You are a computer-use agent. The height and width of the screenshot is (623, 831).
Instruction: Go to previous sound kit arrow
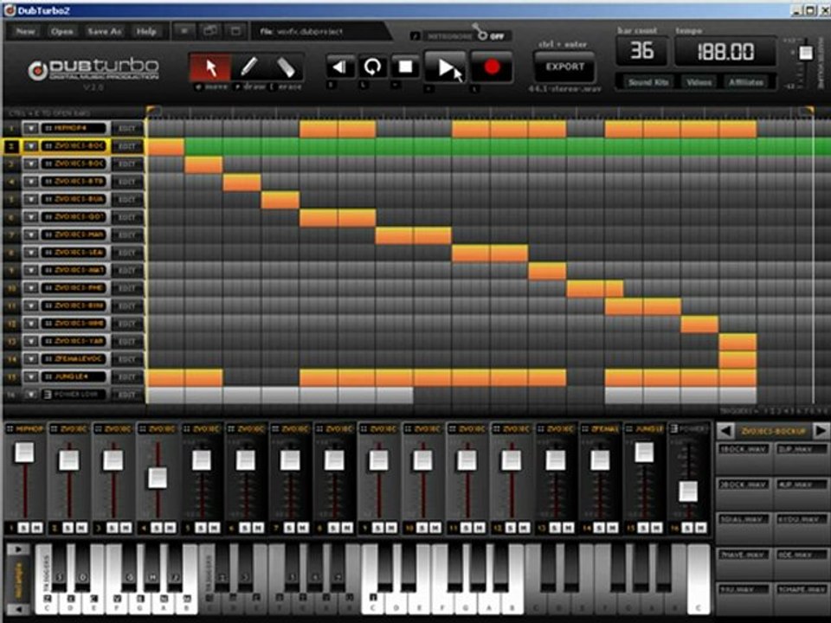[725, 431]
